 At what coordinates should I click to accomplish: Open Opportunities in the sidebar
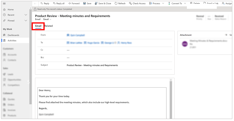15,80
